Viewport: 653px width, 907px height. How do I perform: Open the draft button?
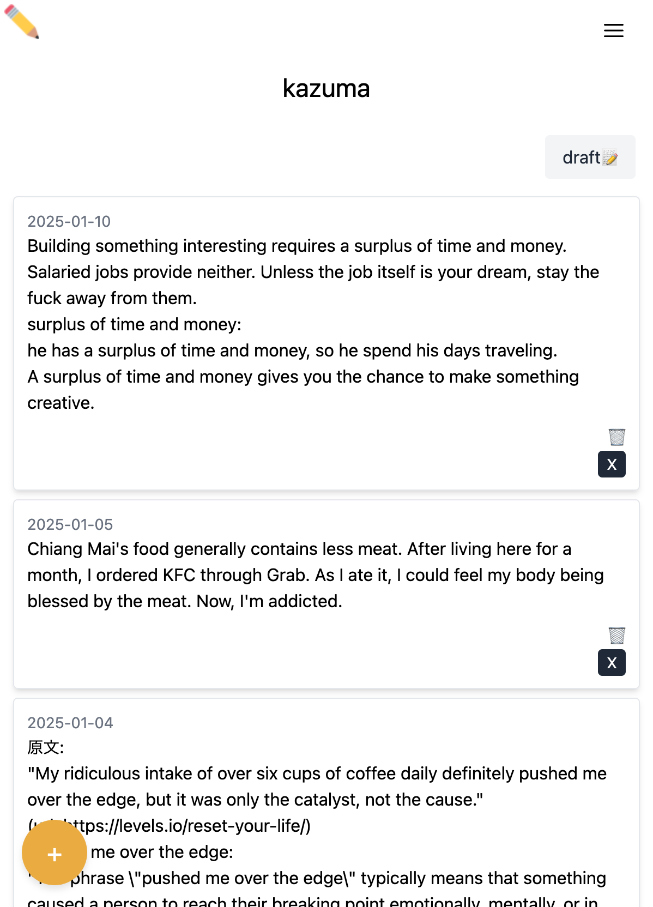point(590,157)
